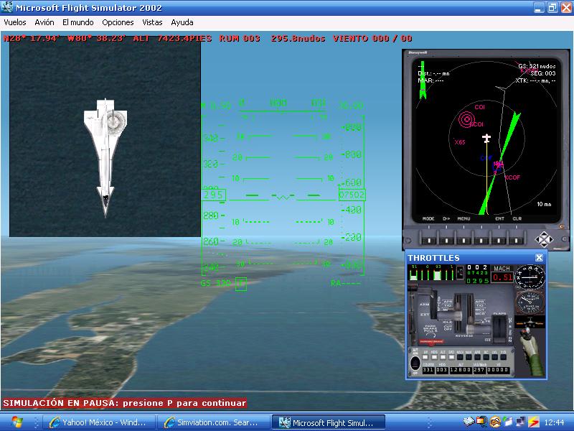Viewport: 574px width, 431px height.
Task: Expand the Opciones menu
Action: coord(118,22)
